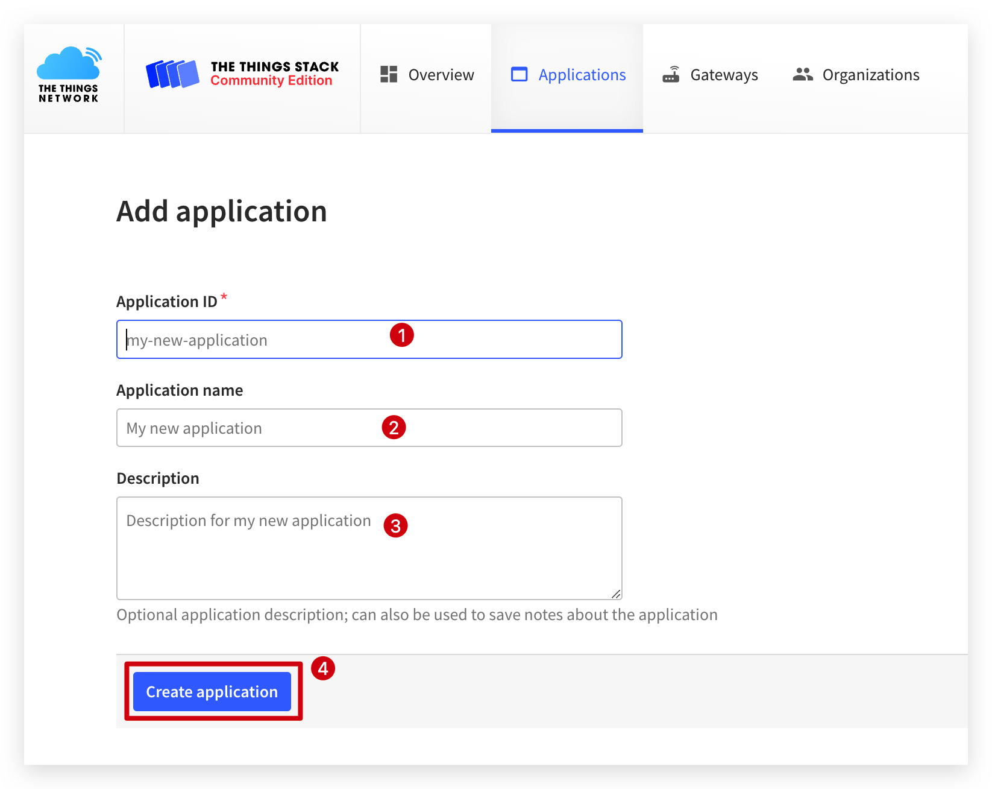
Task: Open the Overview tab
Action: (426, 78)
